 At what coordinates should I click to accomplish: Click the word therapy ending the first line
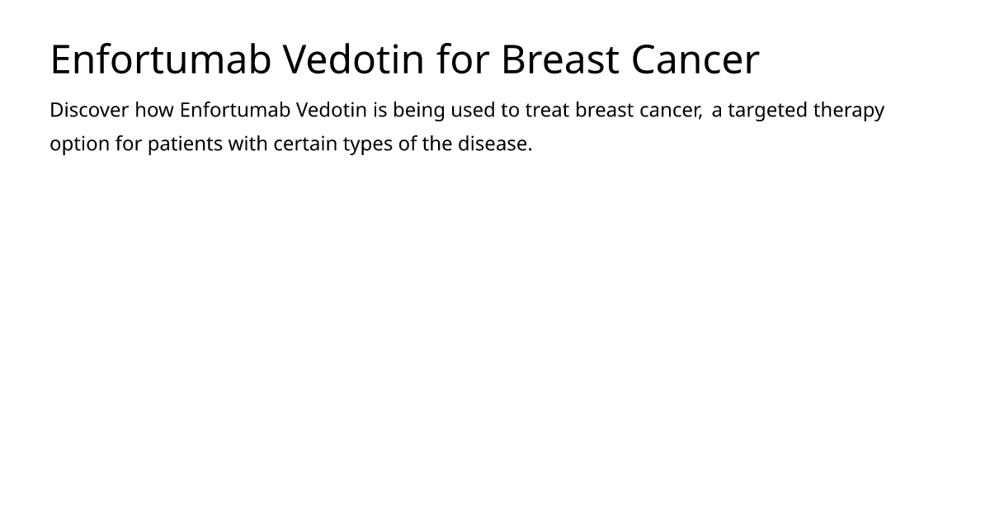[x=849, y=110]
